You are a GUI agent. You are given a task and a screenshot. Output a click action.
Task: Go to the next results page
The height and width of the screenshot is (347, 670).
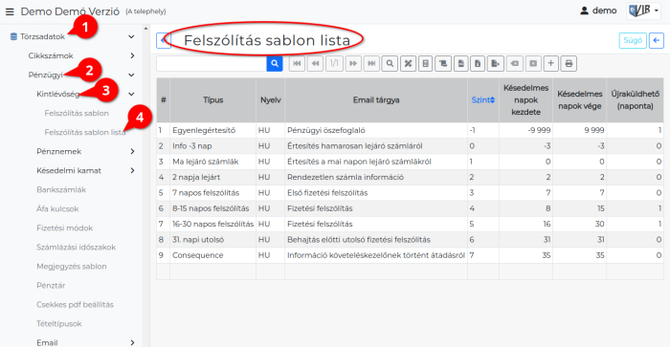point(353,64)
